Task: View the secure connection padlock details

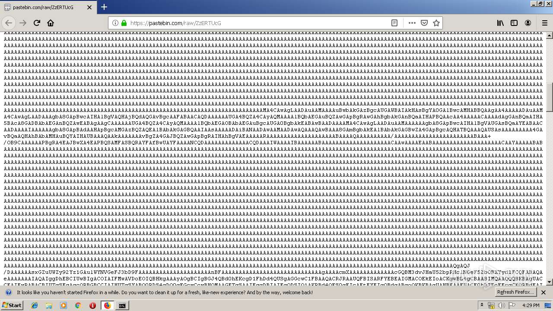Action: [124, 23]
